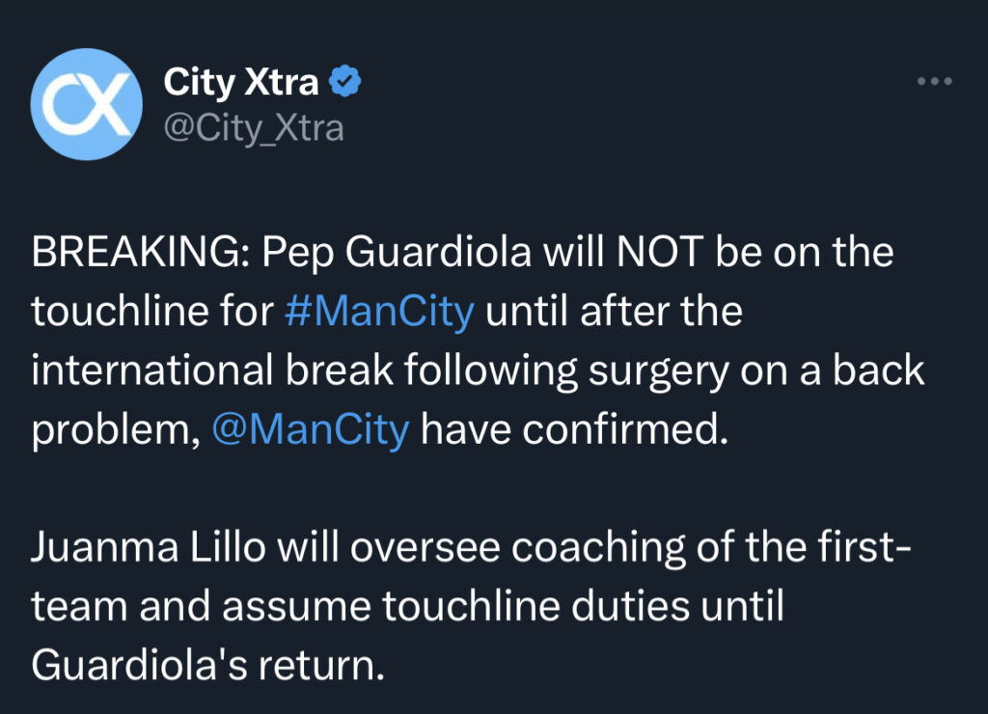Click the City Xtra display name
The image size is (988, 714).
pyautogui.click(x=241, y=83)
